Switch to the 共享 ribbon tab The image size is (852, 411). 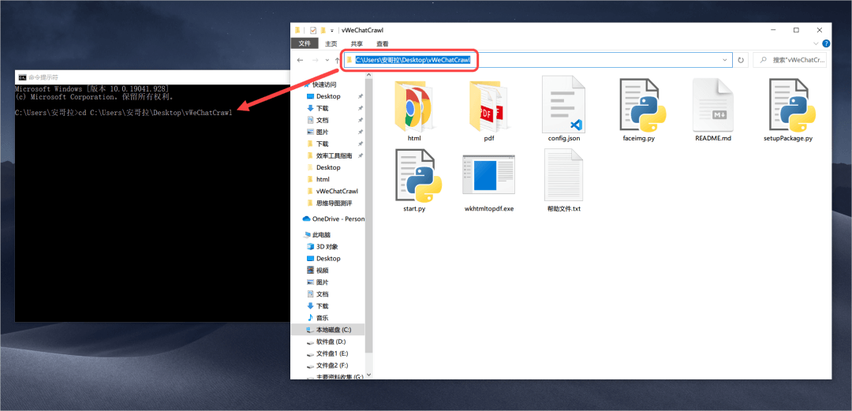[x=357, y=43]
